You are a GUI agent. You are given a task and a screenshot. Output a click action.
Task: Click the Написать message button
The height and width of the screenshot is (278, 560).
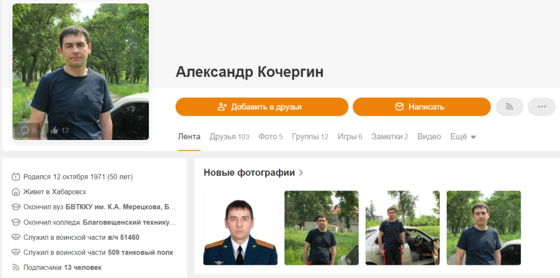[x=422, y=107]
